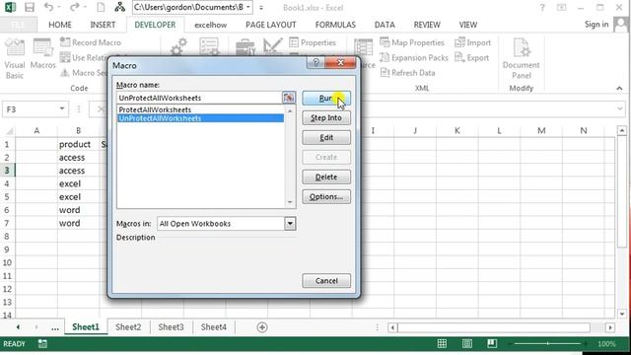The height and width of the screenshot is (355, 631).
Task: Click column header K
Action: point(457,130)
